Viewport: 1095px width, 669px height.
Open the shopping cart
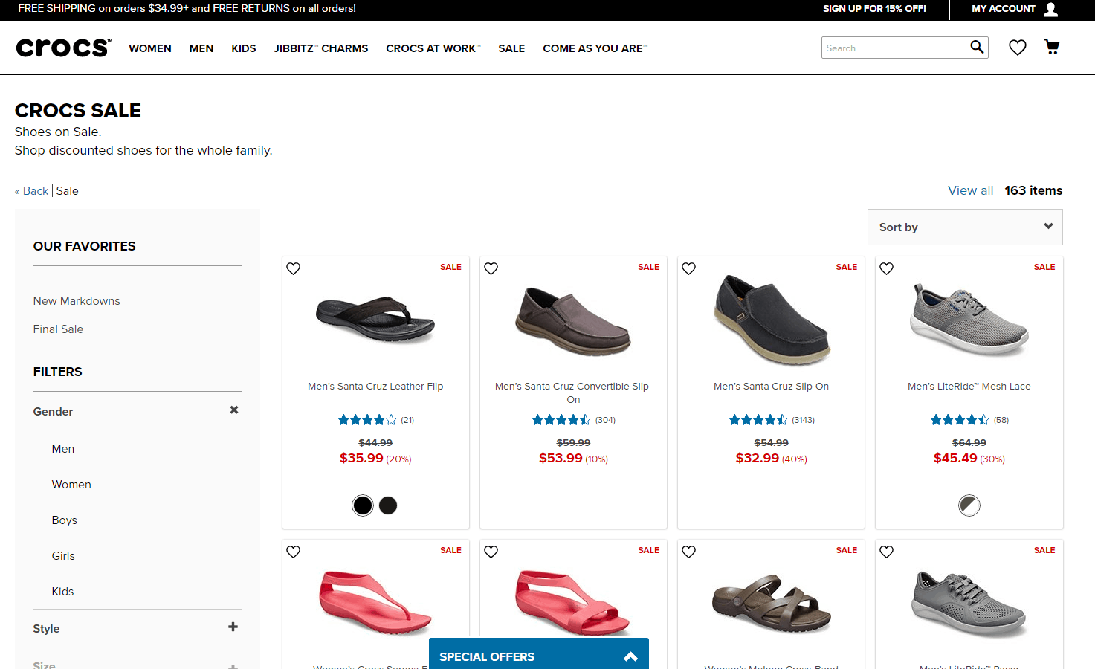pyautogui.click(x=1052, y=47)
